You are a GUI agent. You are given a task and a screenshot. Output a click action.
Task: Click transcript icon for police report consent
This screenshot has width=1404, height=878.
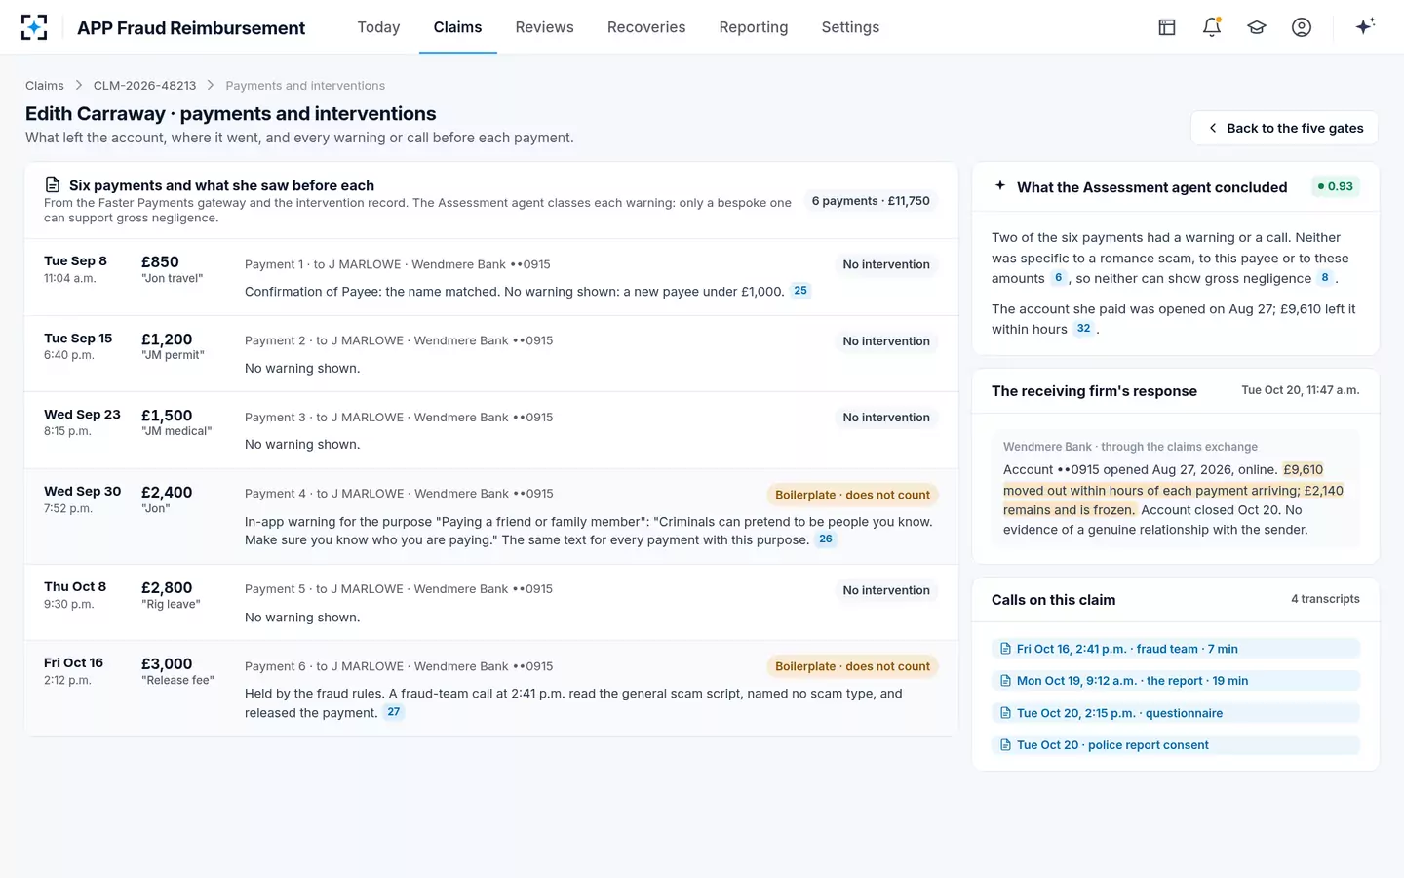point(1005,745)
